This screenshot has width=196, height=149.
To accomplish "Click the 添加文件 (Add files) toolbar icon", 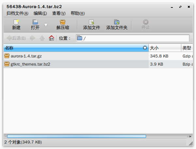I will click(x=92, y=22).
